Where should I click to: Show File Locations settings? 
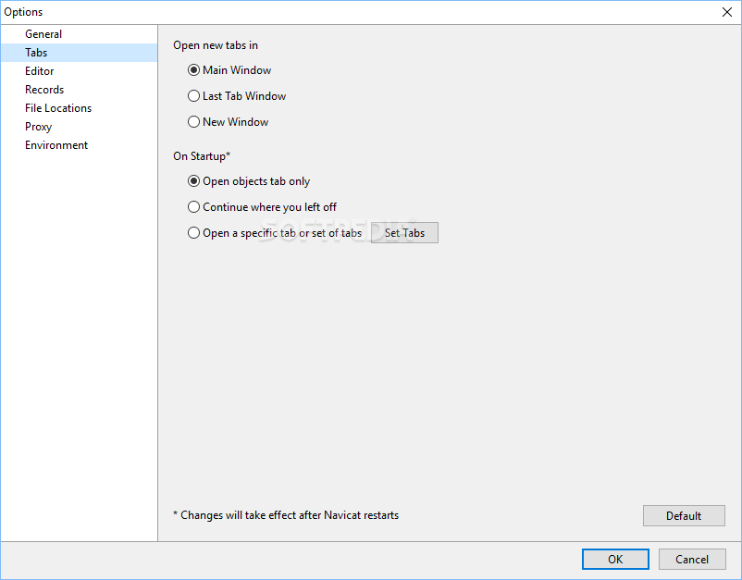[58, 108]
